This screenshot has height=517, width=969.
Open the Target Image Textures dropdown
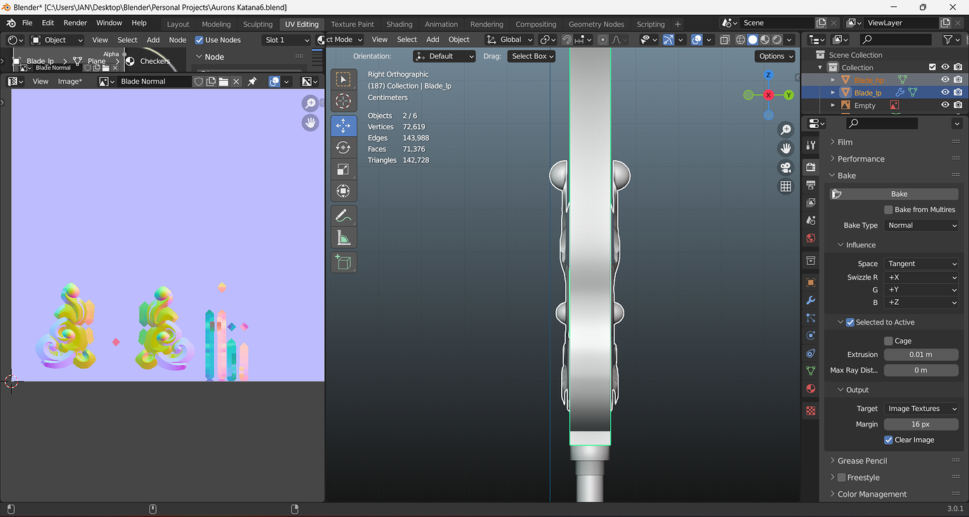(921, 408)
